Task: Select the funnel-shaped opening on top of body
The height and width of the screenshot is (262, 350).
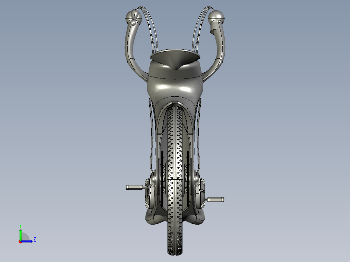Action: [x=175, y=59]
